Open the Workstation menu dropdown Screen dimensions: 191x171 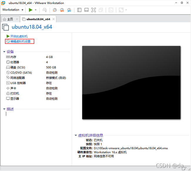click(13, 10)
